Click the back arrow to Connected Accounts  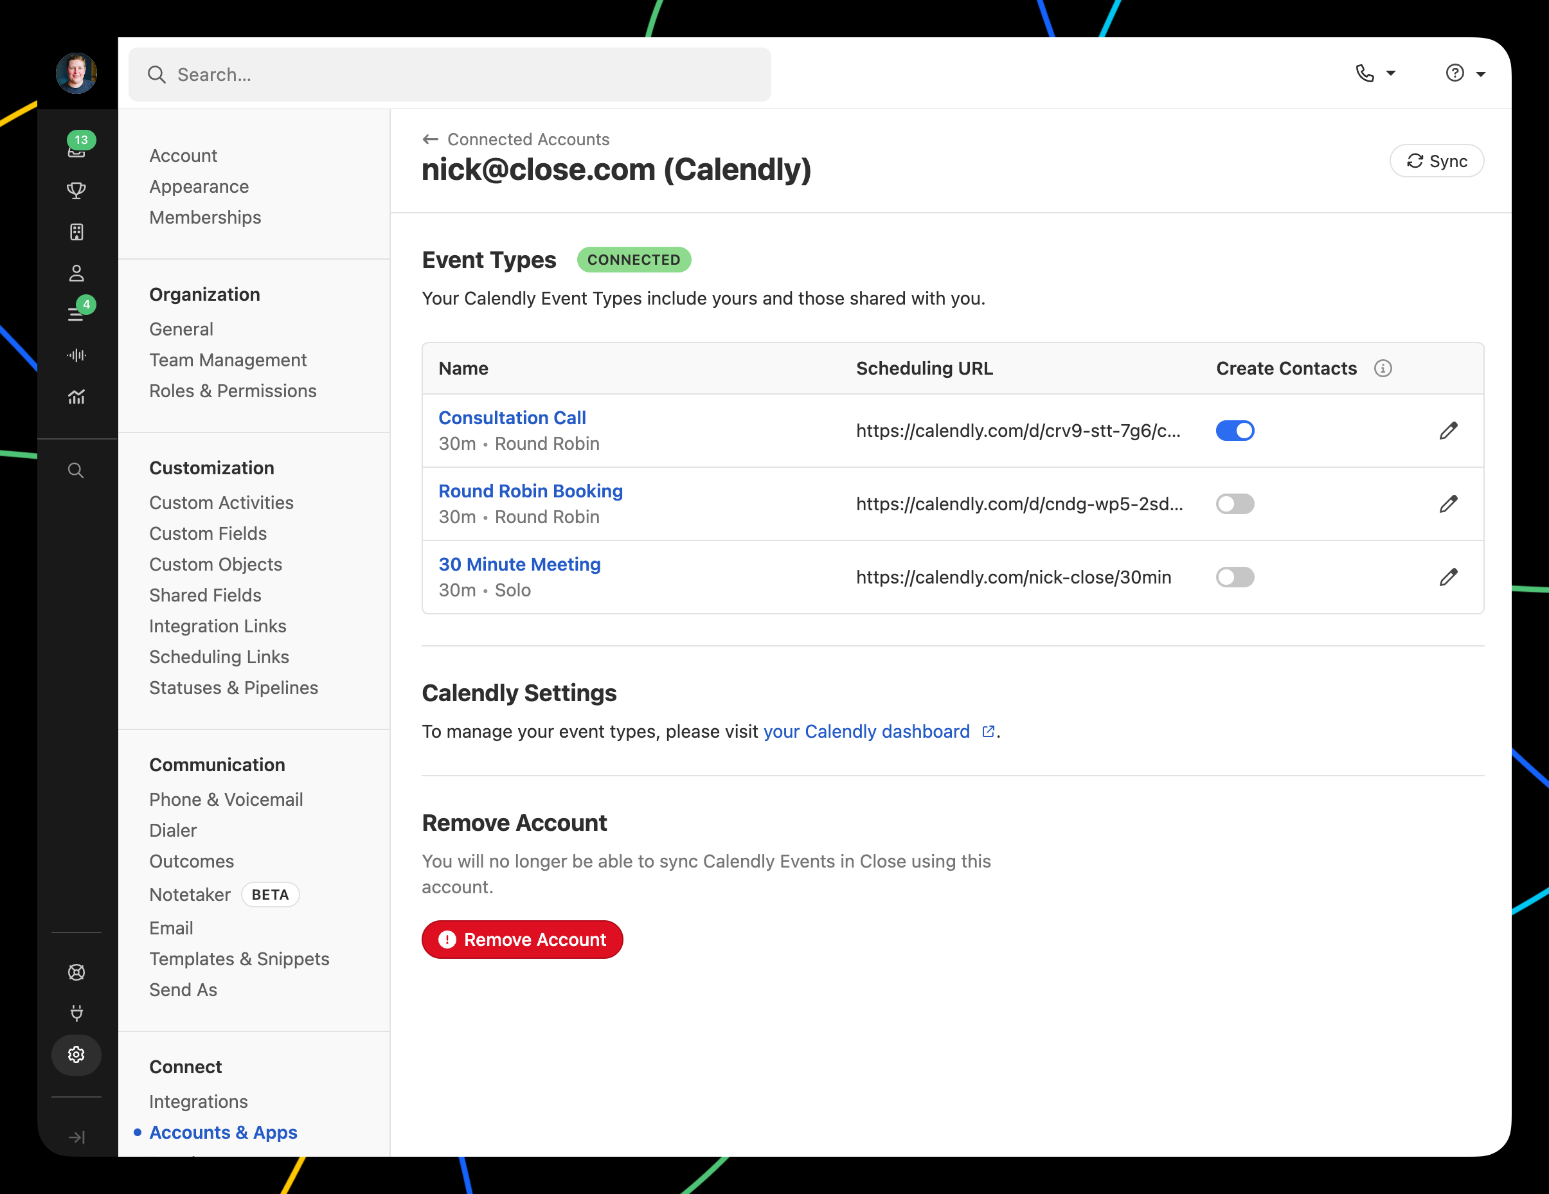[430, 139]
